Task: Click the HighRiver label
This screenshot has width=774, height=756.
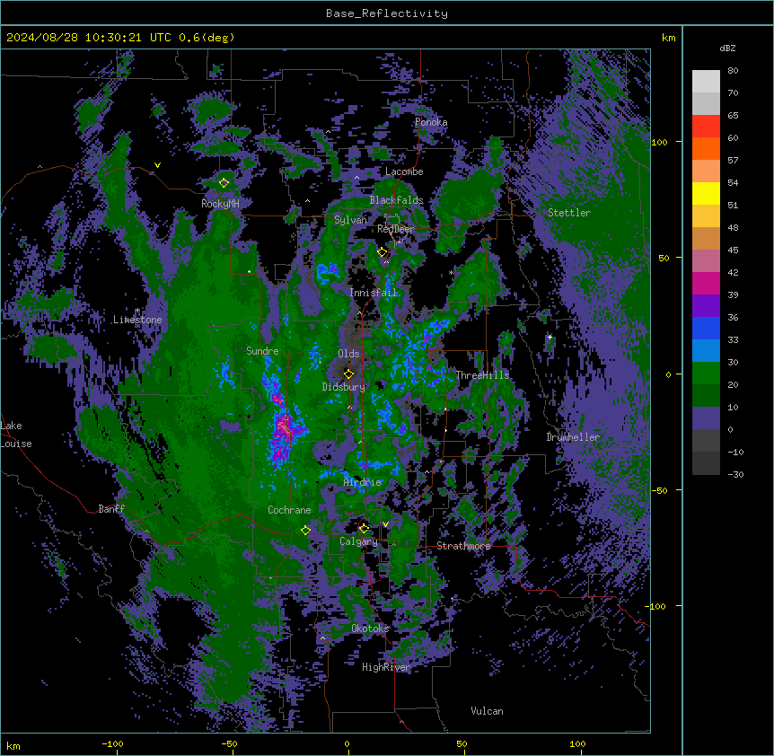Action: click(x=386, y=667)
